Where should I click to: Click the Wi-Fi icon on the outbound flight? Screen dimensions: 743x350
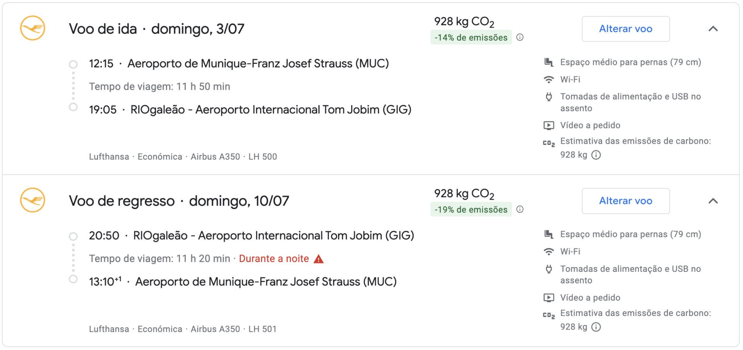[x=549, y=80]
